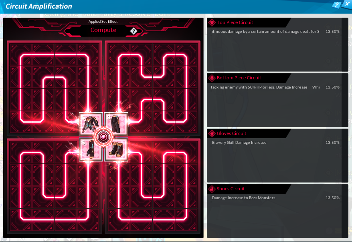Viewport: 352px width, 242px height.
Task: Click the shoes equipment slot icon
Action: point(116,149)
